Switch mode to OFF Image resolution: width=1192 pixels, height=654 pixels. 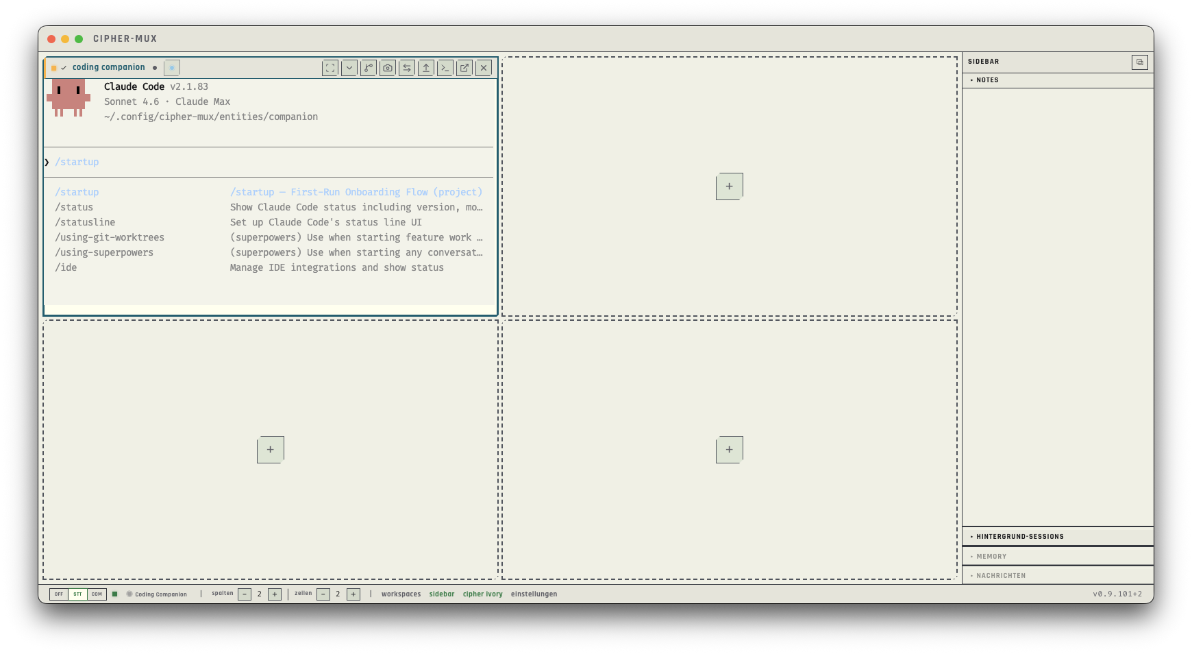59,594
